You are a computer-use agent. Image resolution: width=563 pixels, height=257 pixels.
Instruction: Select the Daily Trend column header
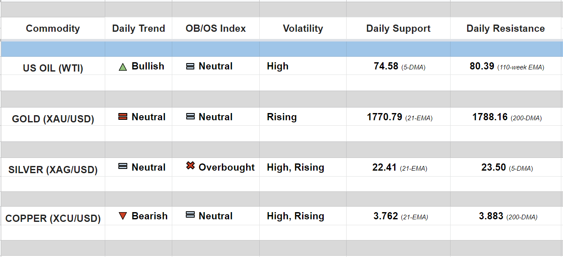pyautogui.click(x=138, y=28)
